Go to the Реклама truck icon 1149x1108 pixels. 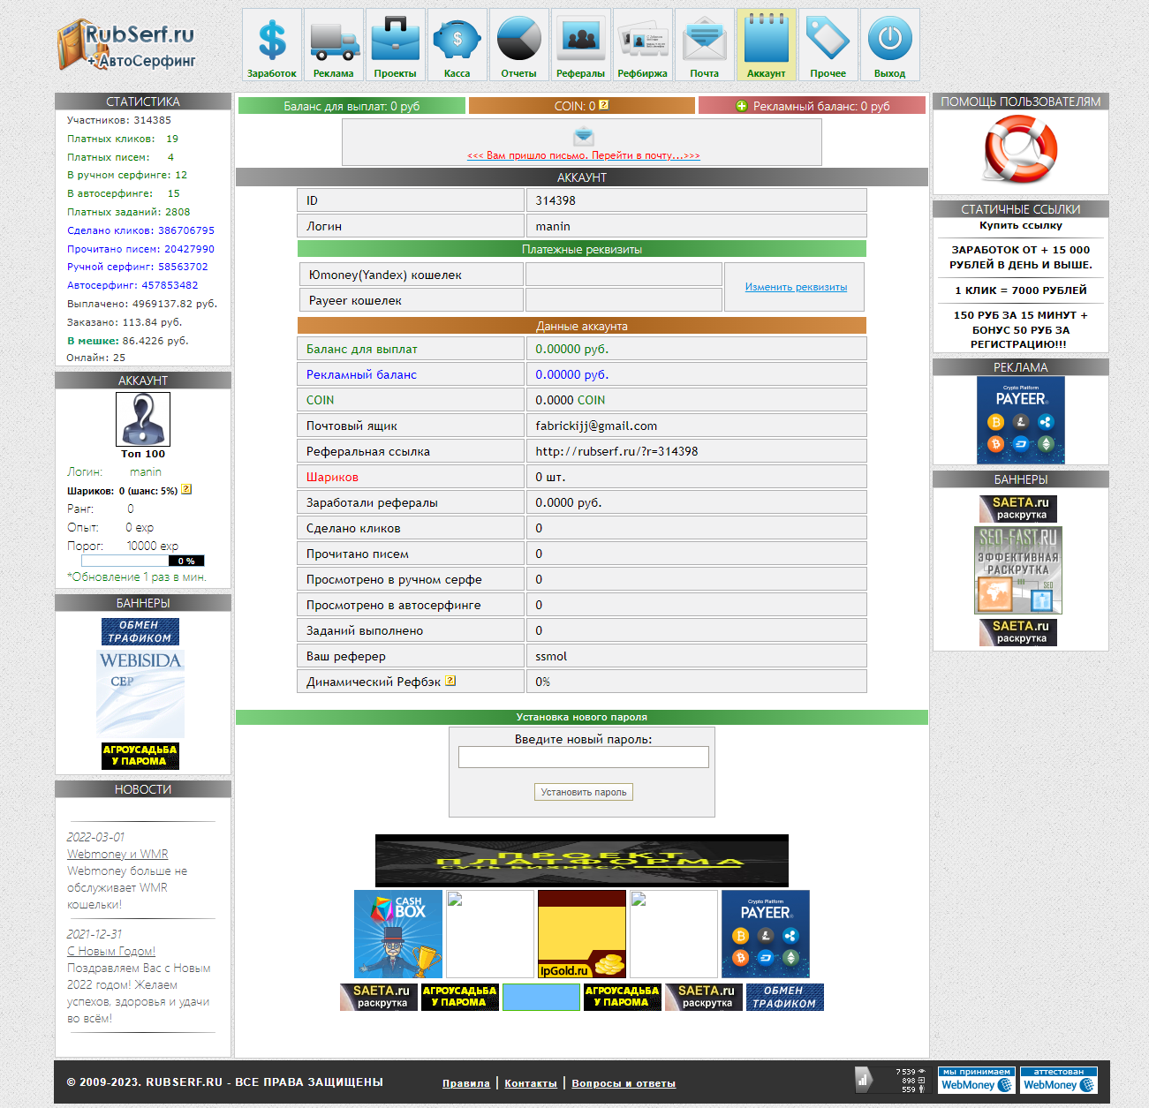pos(334,45)
